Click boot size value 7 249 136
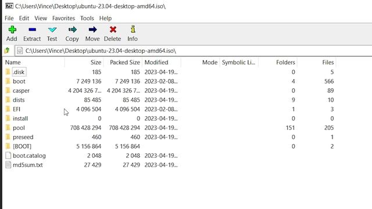 89,81
